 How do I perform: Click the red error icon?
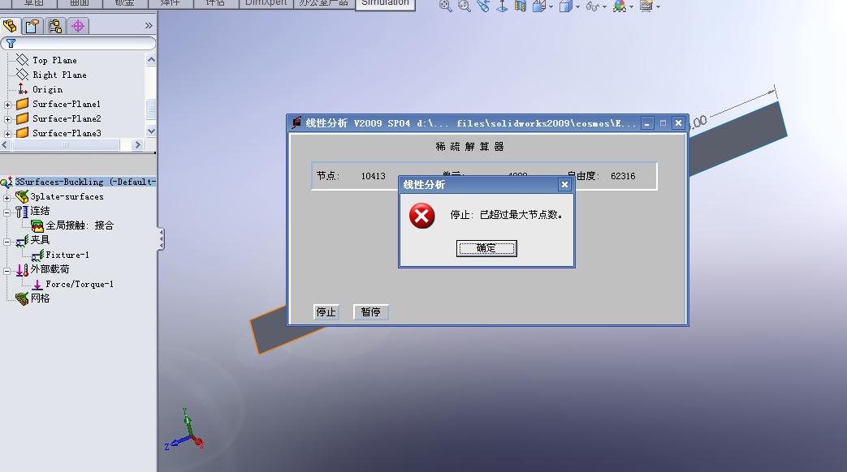pos(422,216)
